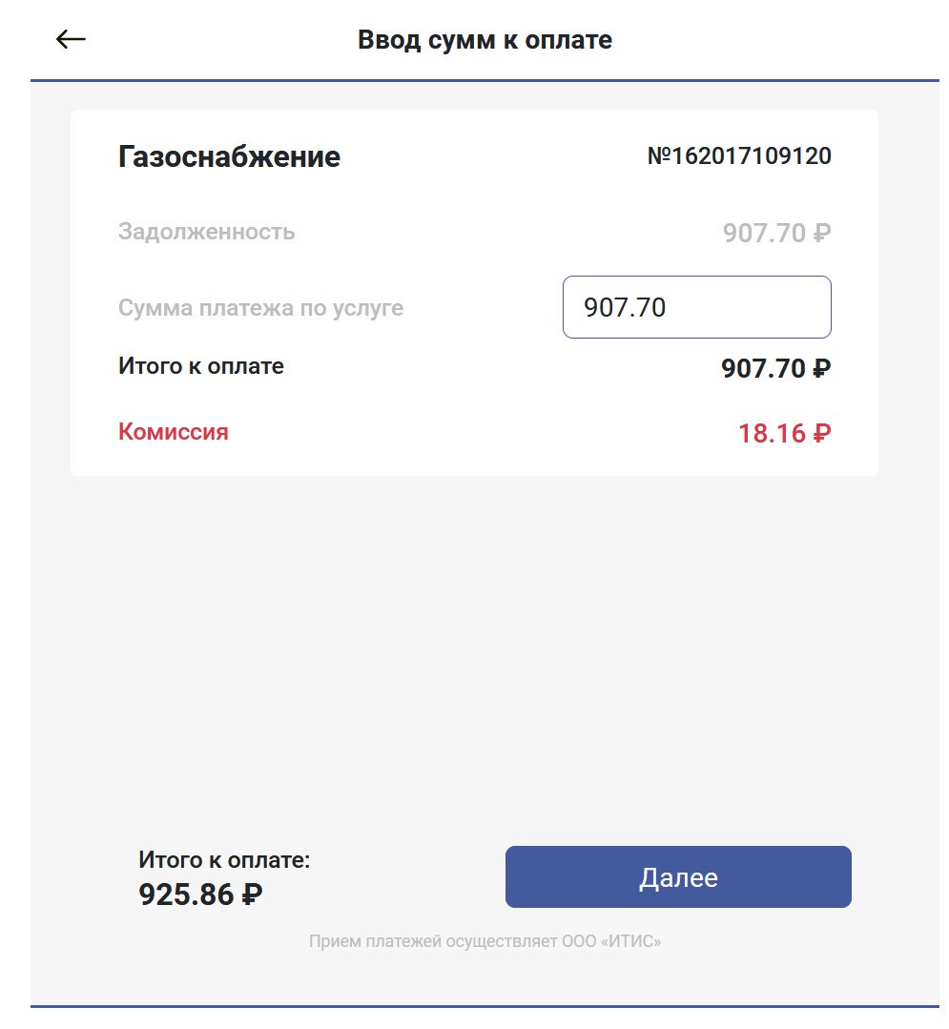This screenshot has width=949, height=1029.
Task: Click the red Комиссия label
Action: pos(173,432)
